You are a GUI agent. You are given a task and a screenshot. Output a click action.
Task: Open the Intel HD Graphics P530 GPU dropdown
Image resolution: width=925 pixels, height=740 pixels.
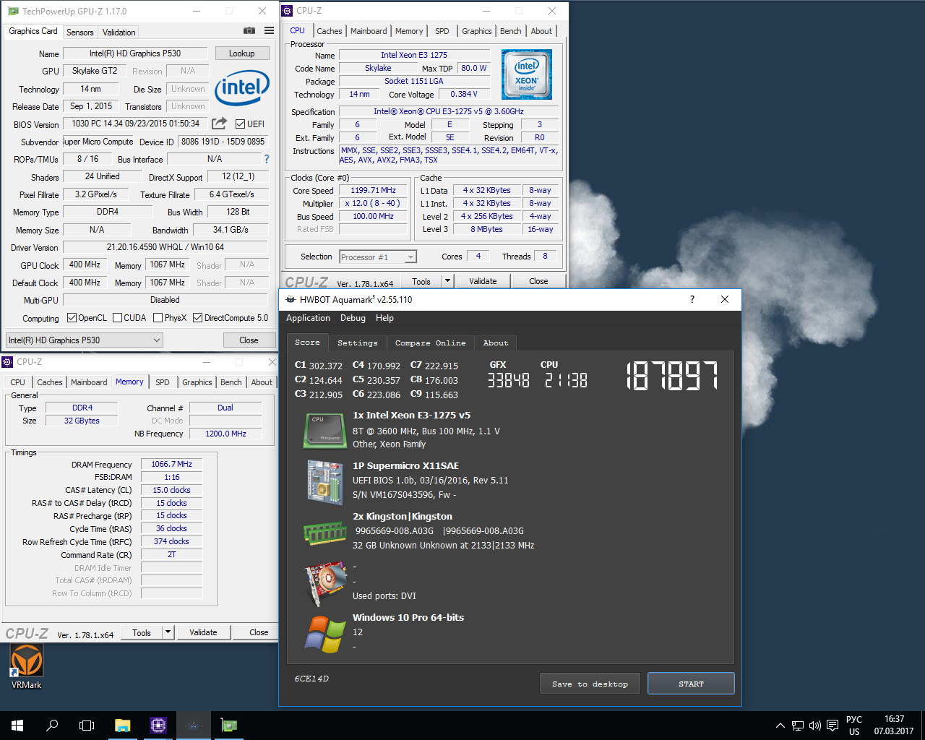84,340
